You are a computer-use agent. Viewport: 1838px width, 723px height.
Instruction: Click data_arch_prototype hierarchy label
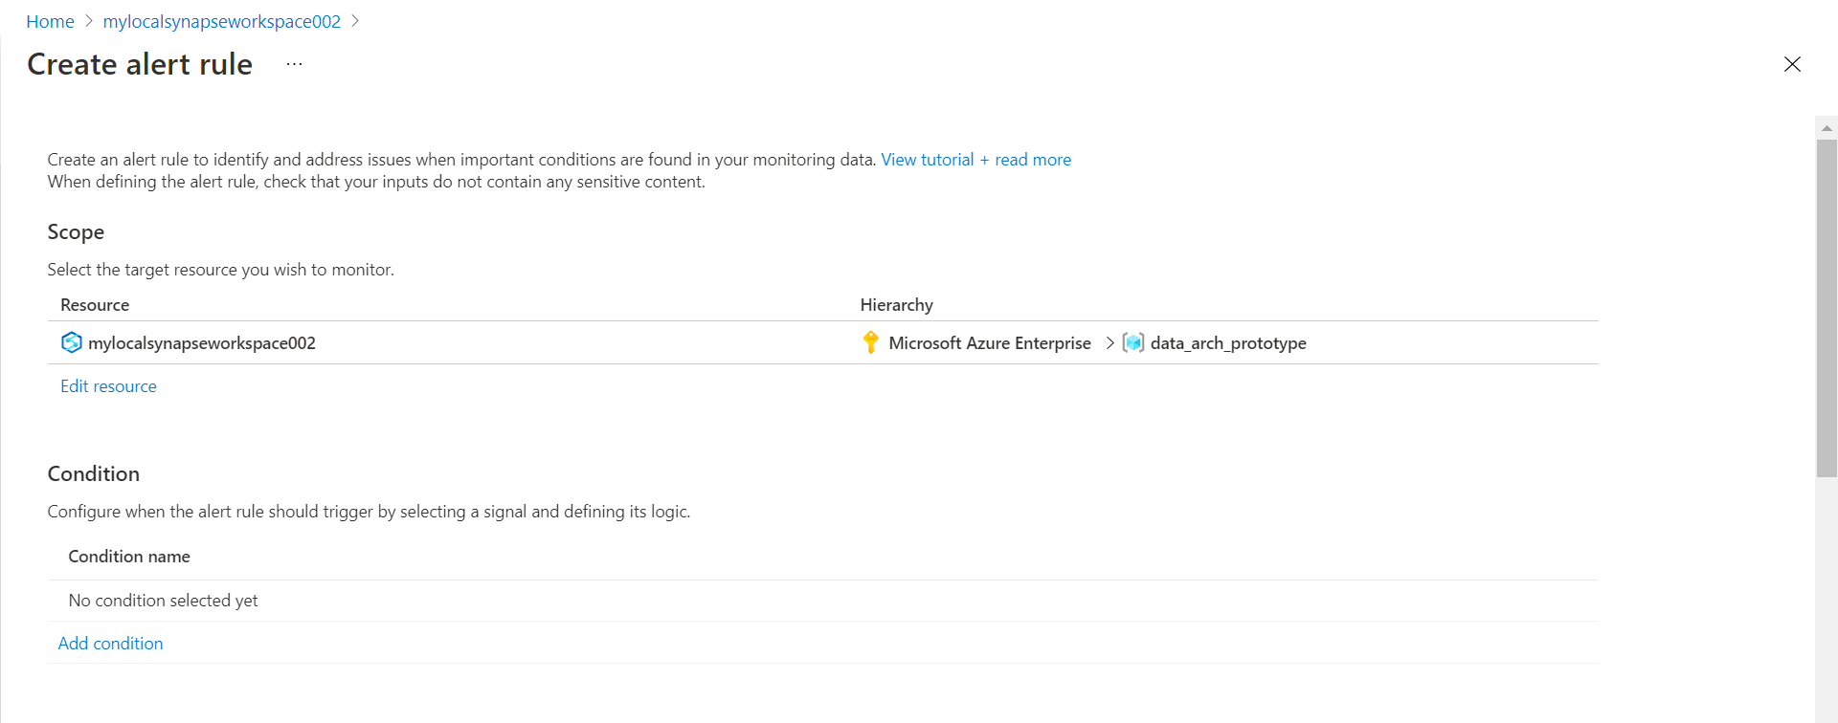[1228, 342]
